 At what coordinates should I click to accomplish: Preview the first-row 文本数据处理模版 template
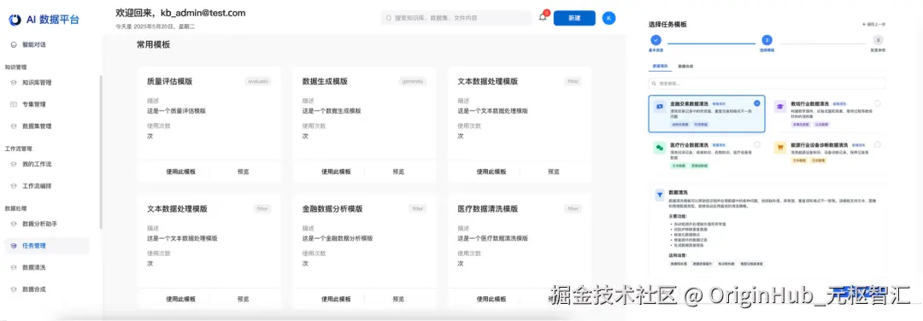coord(554,172)
